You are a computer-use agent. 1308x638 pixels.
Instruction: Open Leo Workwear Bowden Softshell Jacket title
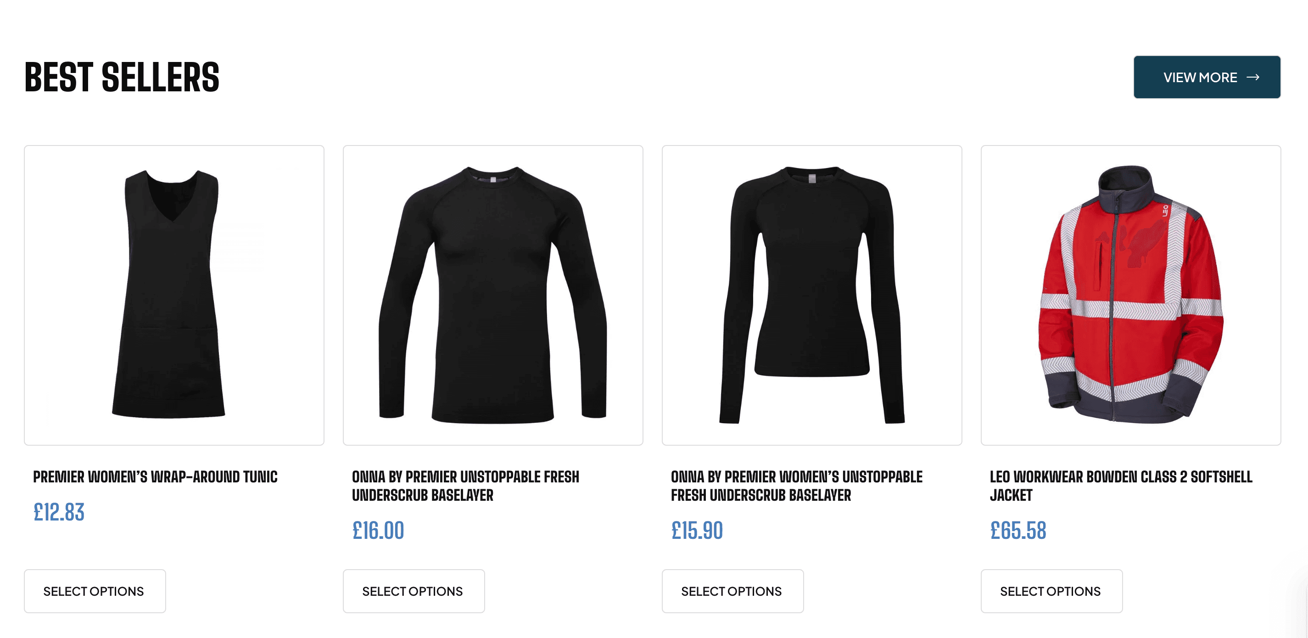pyautogui.click(x=1121, y=486)
